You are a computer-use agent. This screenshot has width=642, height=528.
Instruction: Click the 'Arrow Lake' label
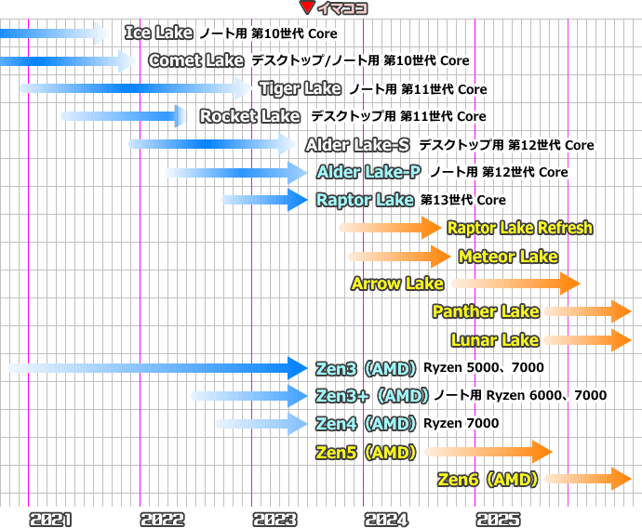tap(397, 284)
